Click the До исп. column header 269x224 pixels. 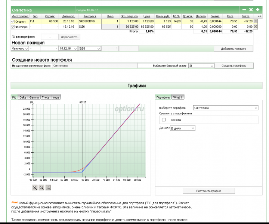[188, 16]
